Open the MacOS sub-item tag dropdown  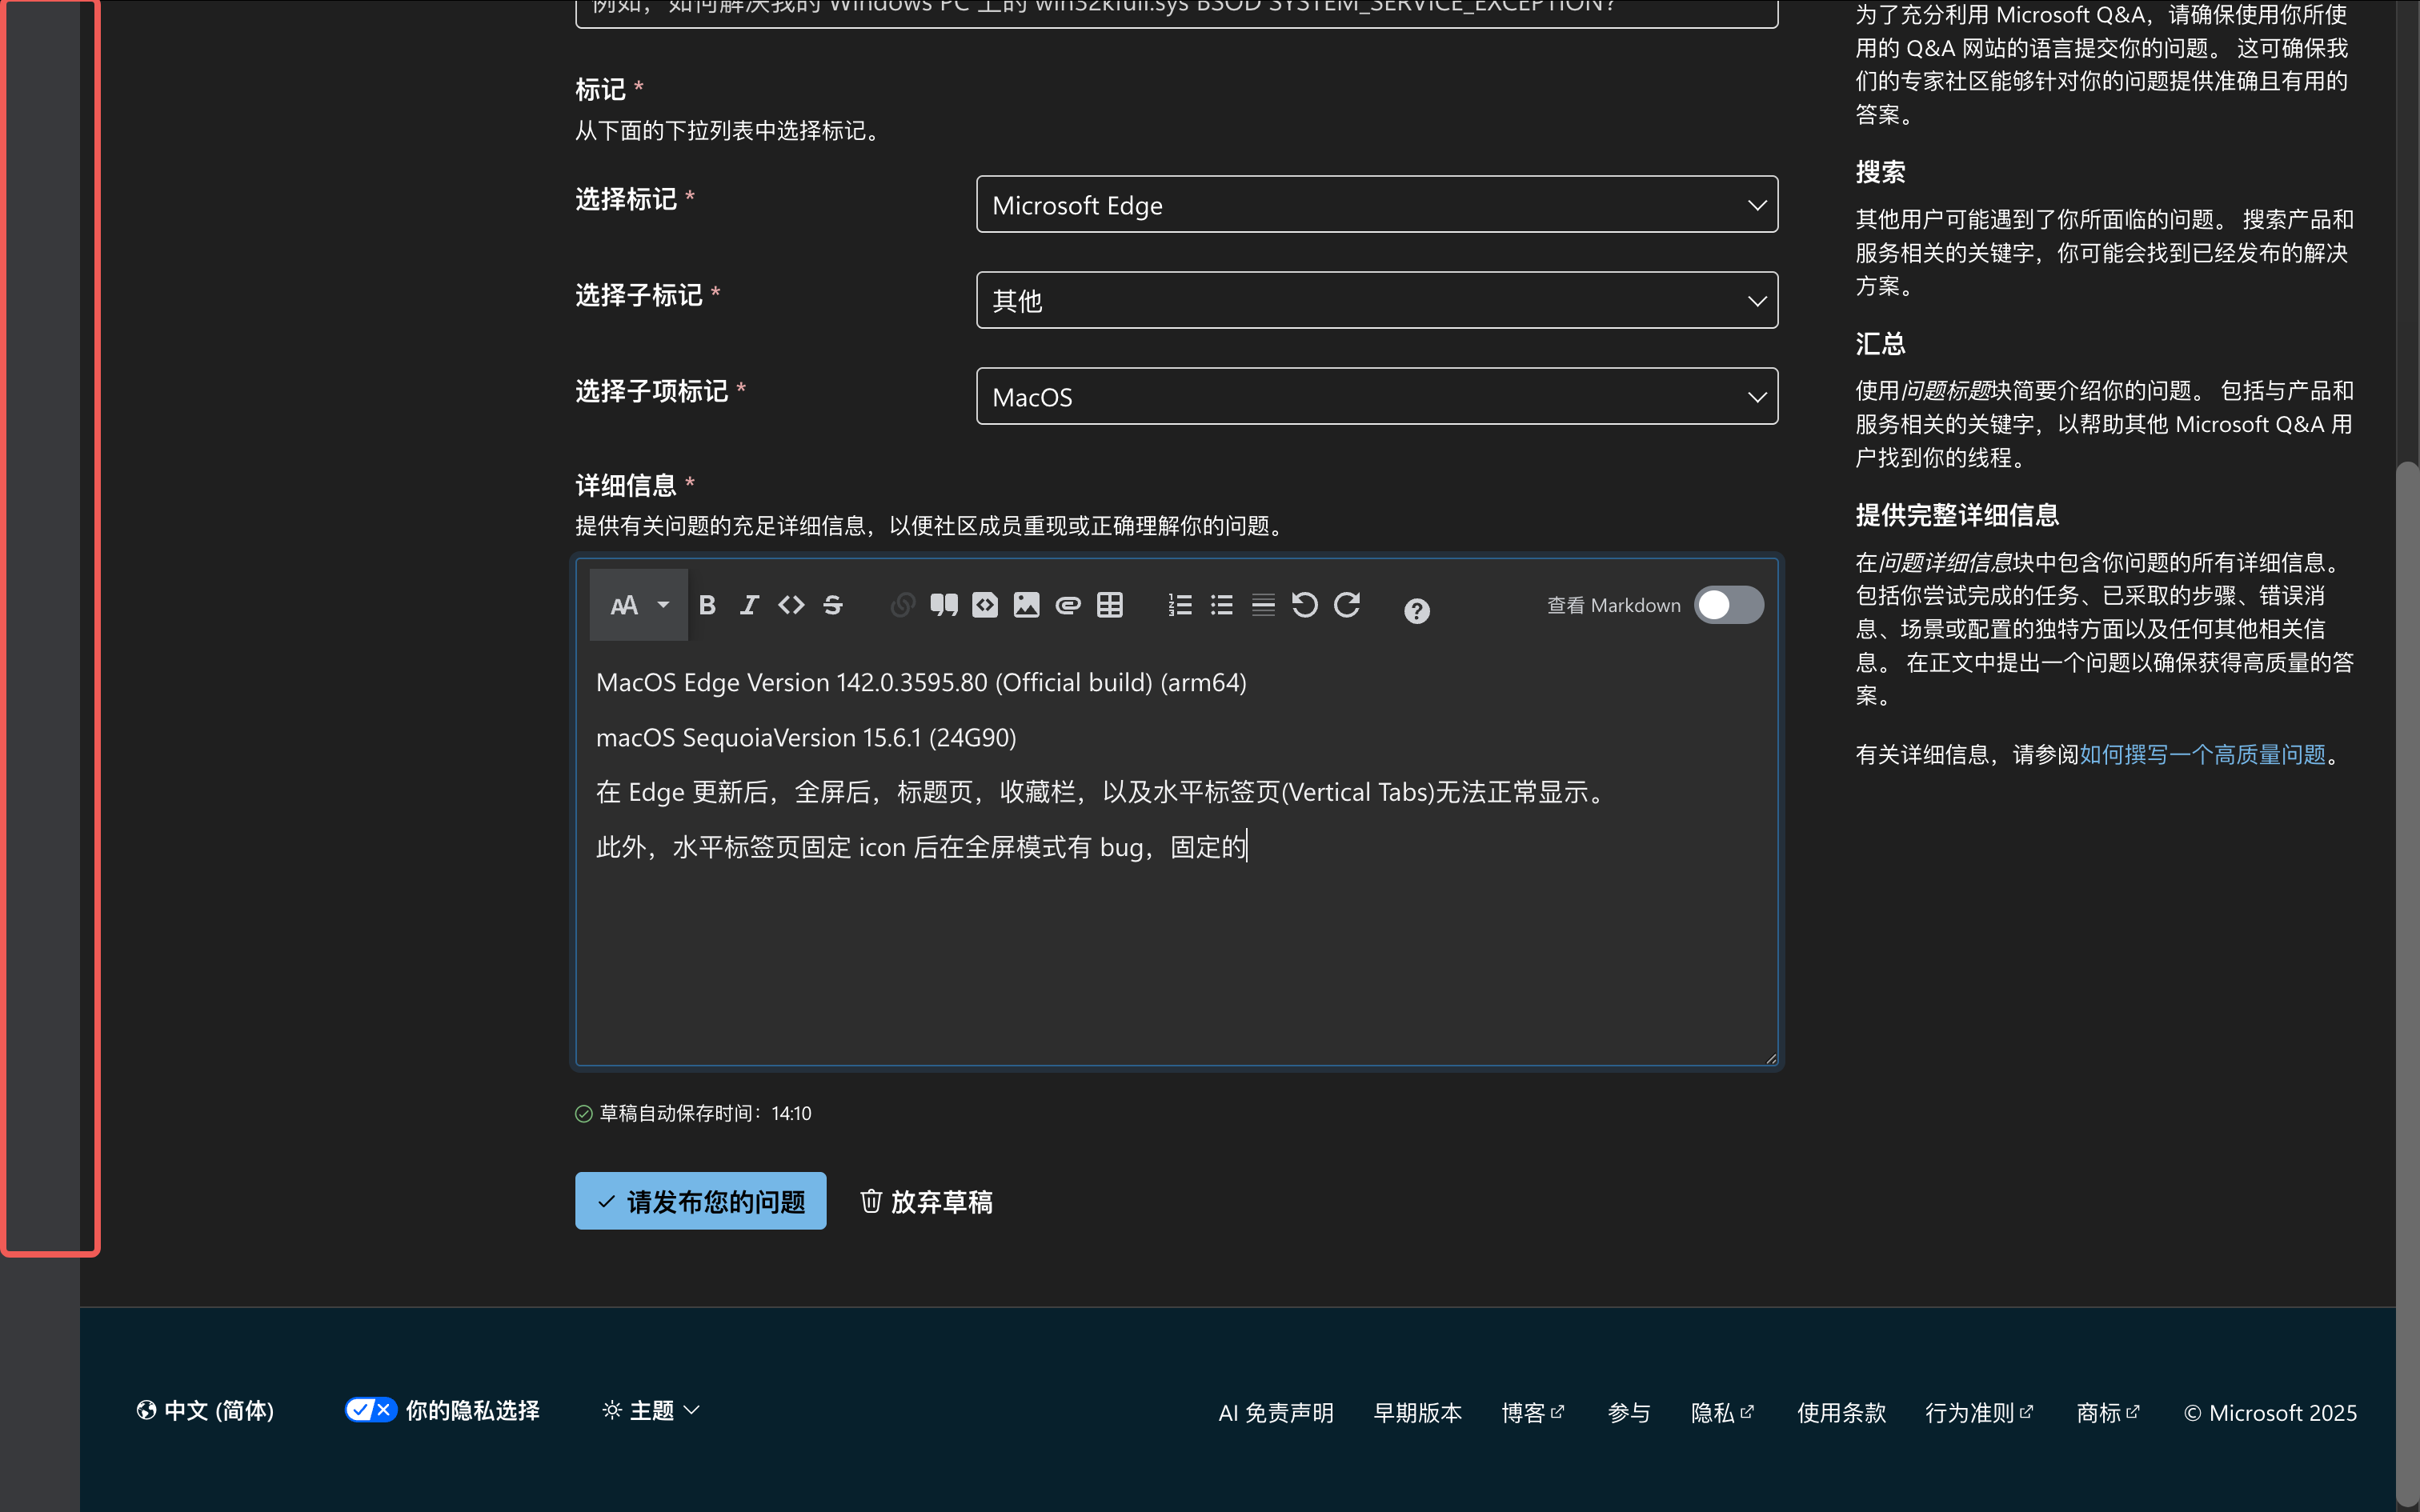(x=1377, y=396)
